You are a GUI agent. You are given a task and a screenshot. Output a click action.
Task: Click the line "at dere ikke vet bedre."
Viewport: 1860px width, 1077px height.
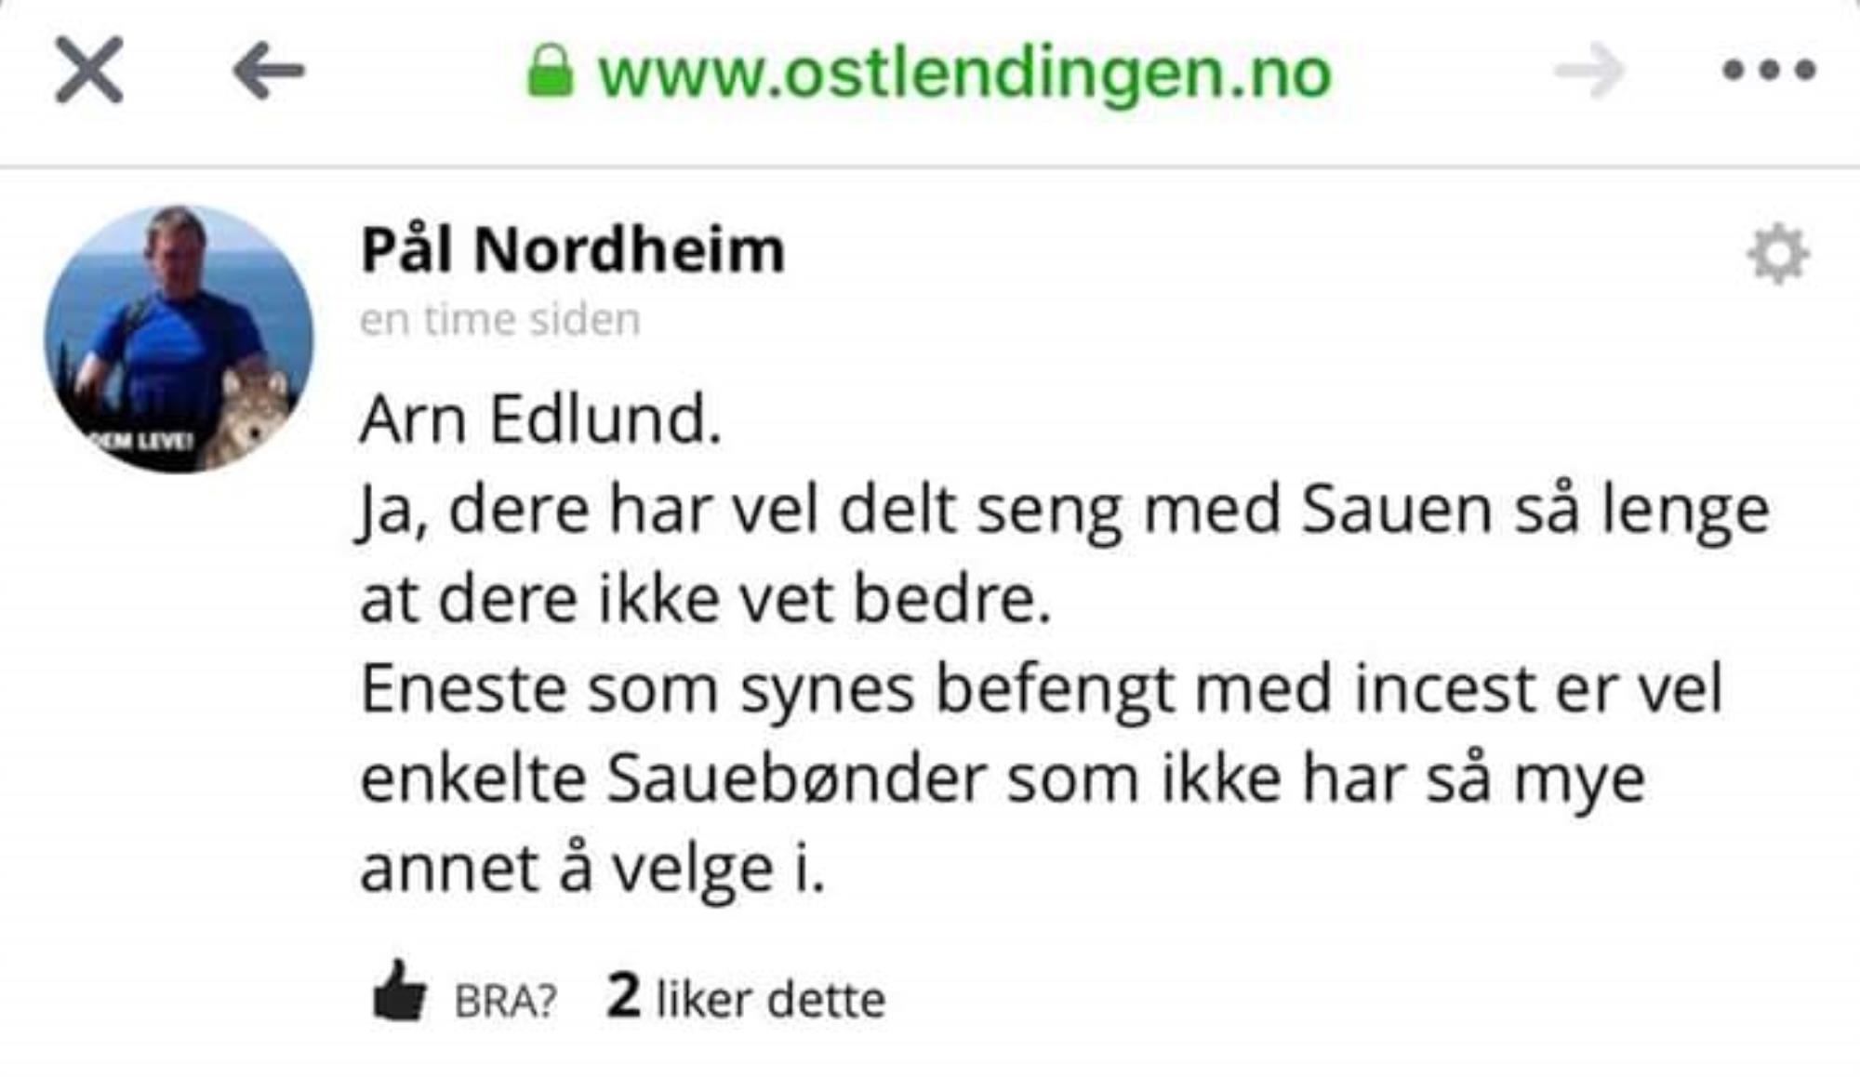tap(706, 599)
